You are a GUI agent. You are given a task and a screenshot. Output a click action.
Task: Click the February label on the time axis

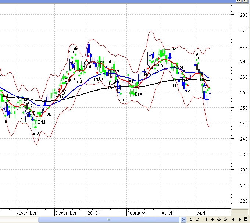136,213
